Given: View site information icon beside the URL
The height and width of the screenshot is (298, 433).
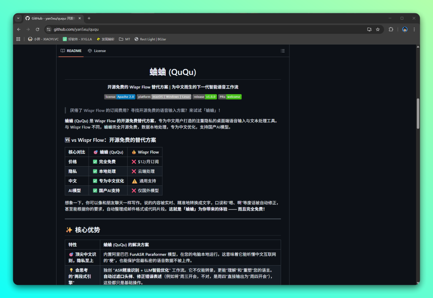Looking at the screenshot, I should pyautogui.click(x=49, y=29).
